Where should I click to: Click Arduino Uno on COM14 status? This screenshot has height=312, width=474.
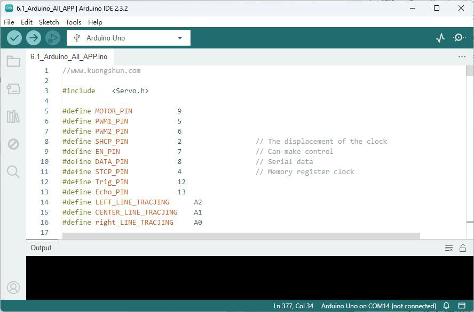click(x=378, y=306)
